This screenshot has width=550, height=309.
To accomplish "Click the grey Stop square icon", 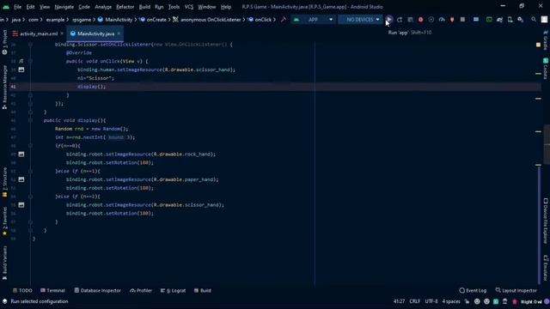I will coord(462,20).
